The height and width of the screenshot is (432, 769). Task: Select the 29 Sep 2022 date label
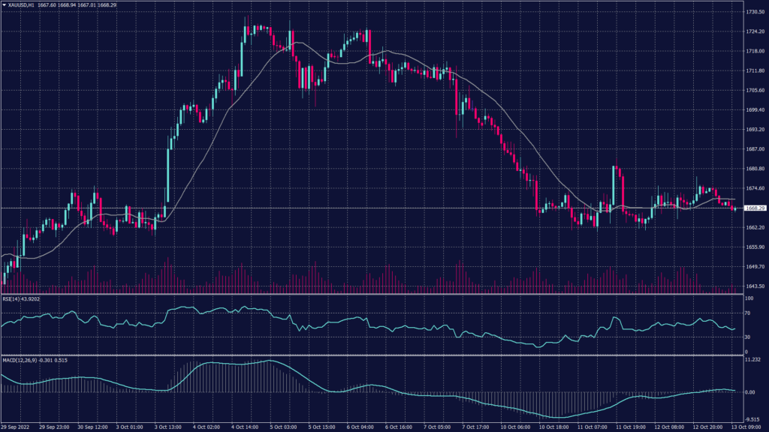click(x=15, y=426)
